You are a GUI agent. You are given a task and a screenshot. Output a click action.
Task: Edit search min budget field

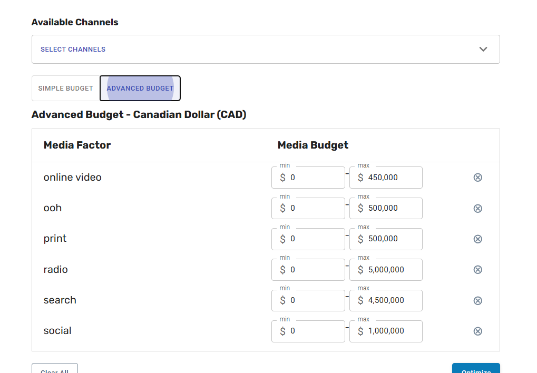[308, 300]
